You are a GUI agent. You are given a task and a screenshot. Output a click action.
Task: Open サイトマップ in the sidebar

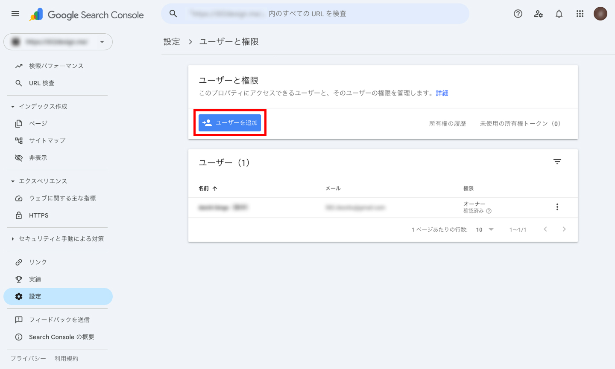pos(47,140)
